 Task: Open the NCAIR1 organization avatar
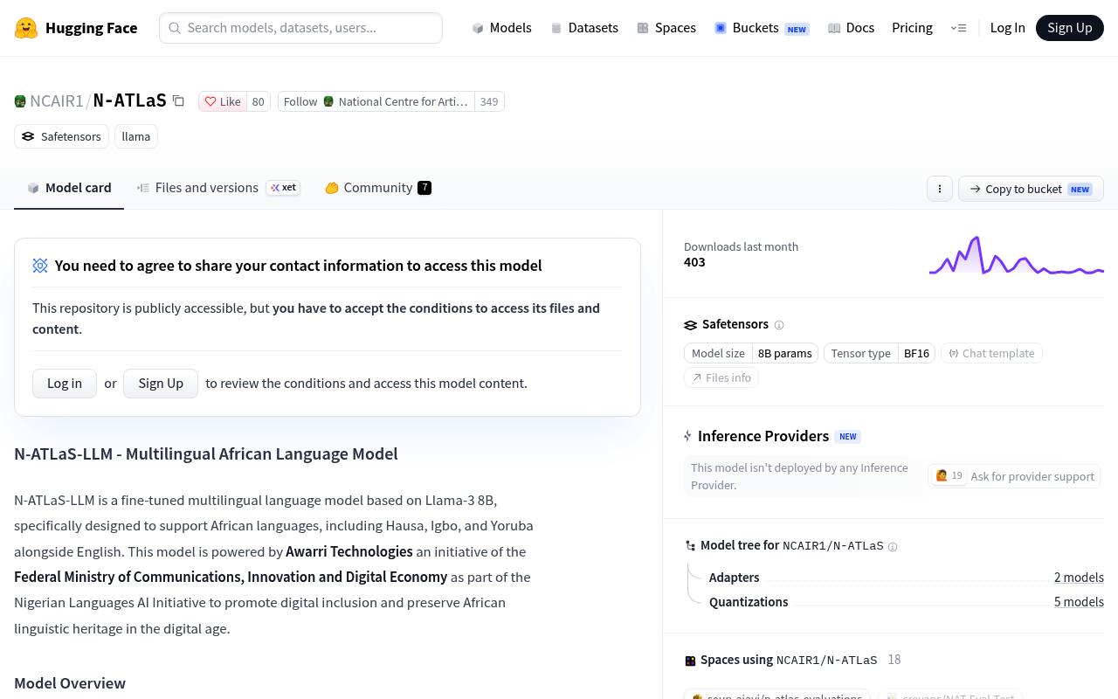pyautogui.click(x=20, y=101)
